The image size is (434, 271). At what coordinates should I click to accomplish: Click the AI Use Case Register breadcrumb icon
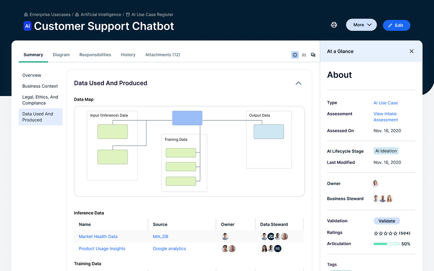(x=128, y=14)
